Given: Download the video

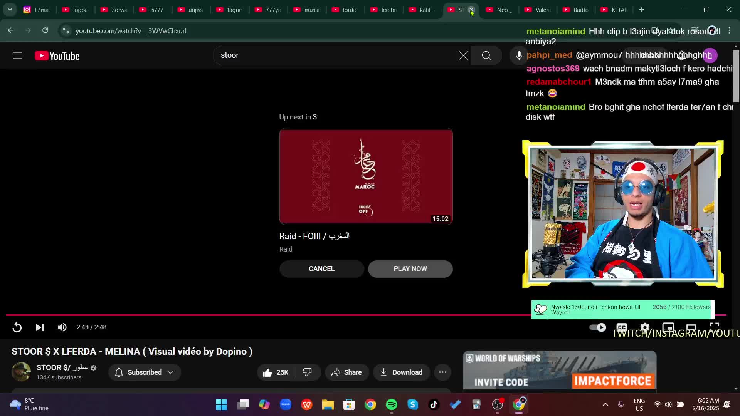Looking at the screenshot, I should 401,372.
